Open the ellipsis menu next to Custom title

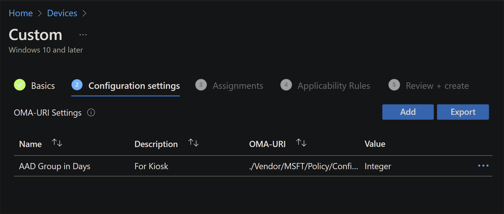(x=83, y=35)
